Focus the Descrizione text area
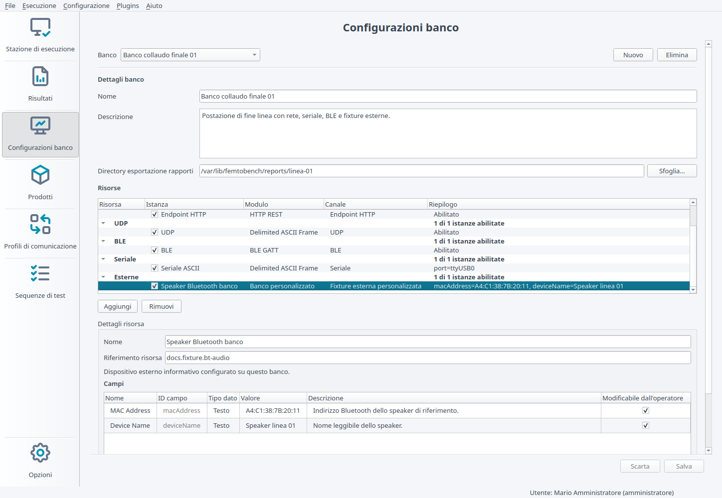 [x=448, y=133]
